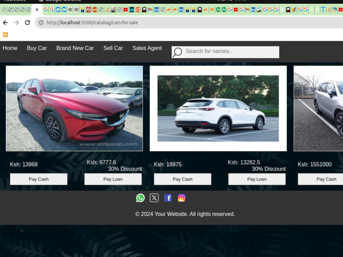Open the Instagram icon in footer
Viewport: 343px width, 257px height.
[x=181, y=198]
